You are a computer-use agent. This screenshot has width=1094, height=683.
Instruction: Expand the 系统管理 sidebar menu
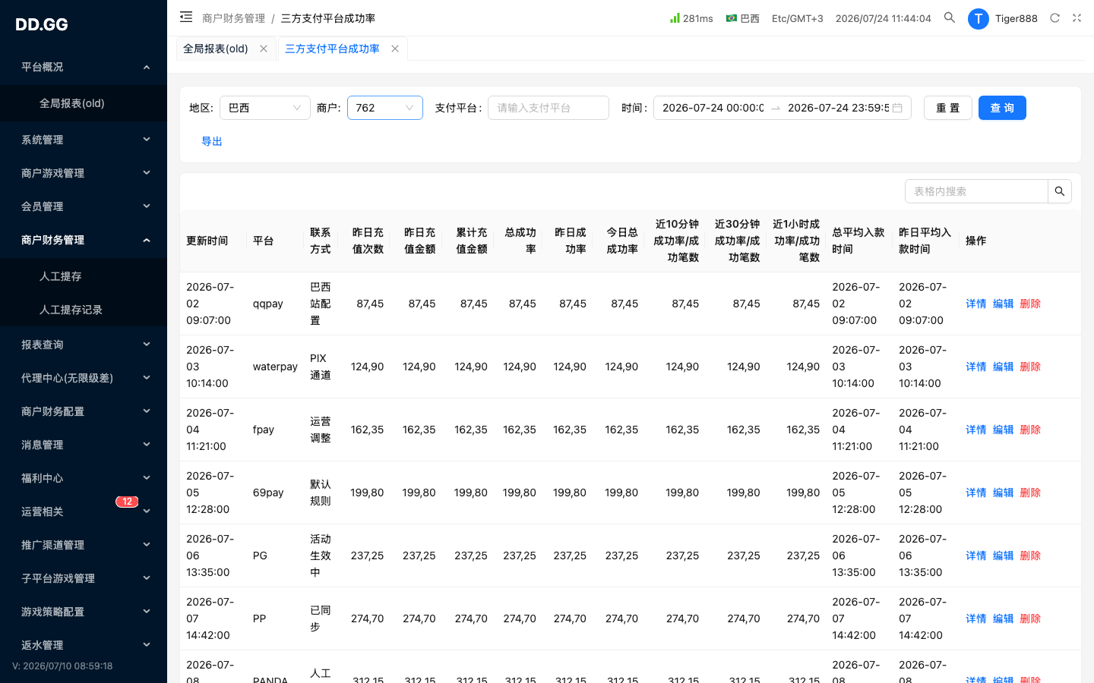pyautogui.click(x=84, y=140)
